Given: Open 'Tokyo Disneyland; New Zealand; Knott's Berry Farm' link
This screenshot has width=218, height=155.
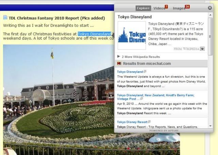Looking at the screenshot, I should 156,97.
